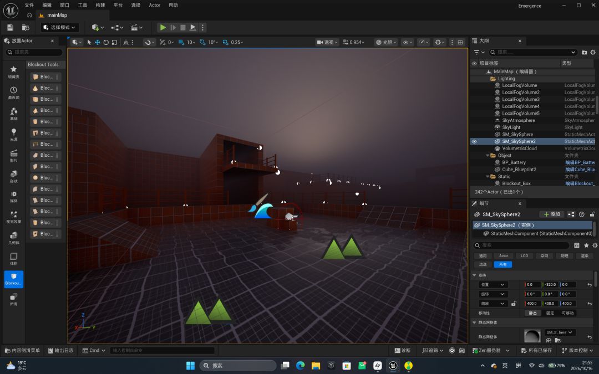
Task: Create a new folder in the outliner
Action: pyautogui.click(x=584, y=52)
